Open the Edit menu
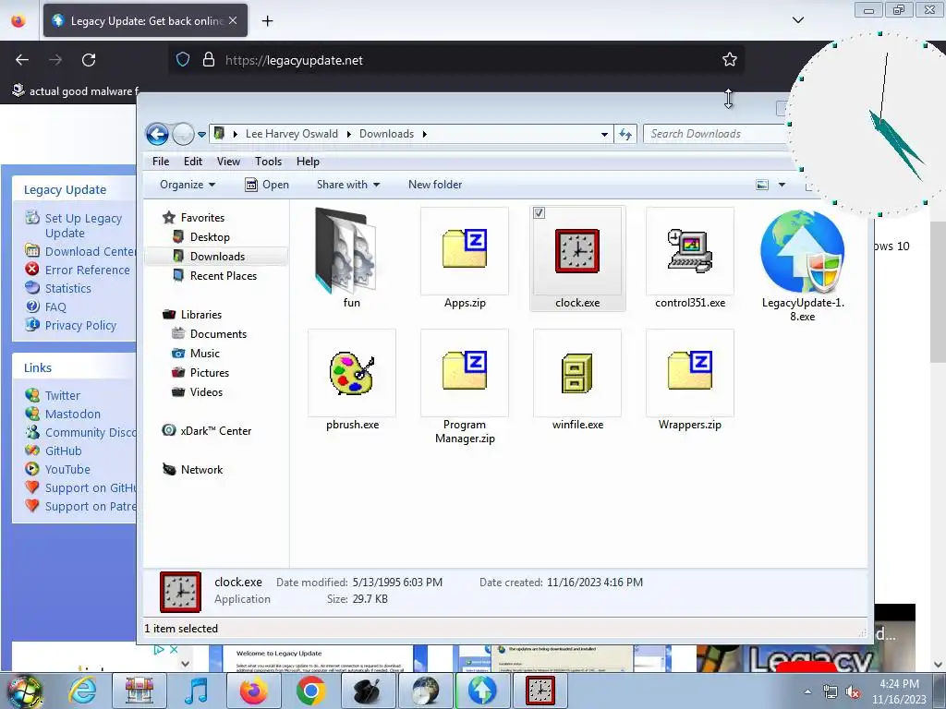The width and height of the screenshot is (946, 709). click(193, 162)
